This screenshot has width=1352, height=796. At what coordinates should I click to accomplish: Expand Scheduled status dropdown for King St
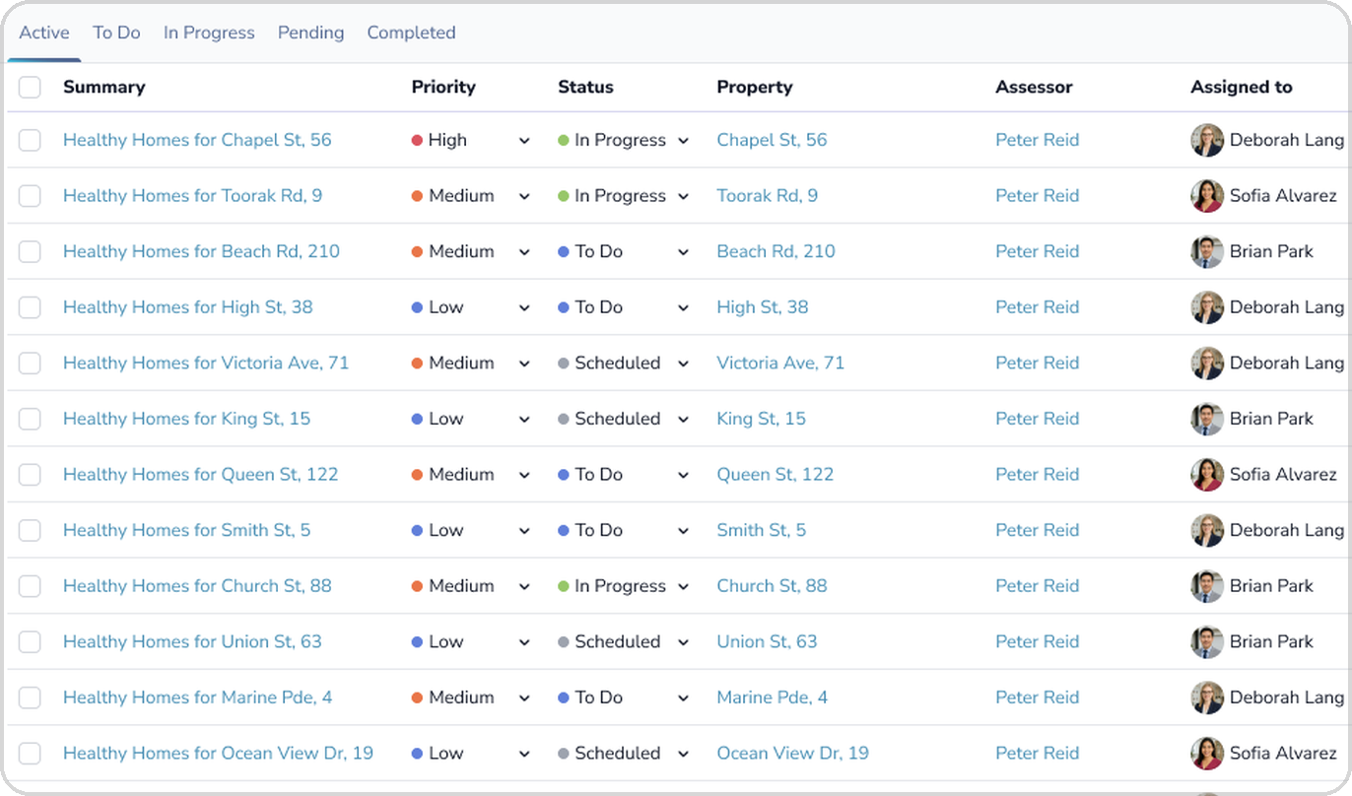(x=624, y=419)
